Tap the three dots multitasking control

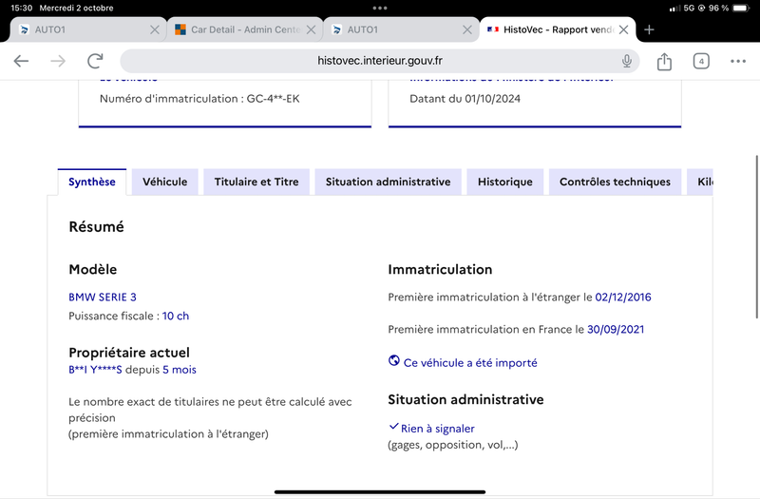click(379, 8)
